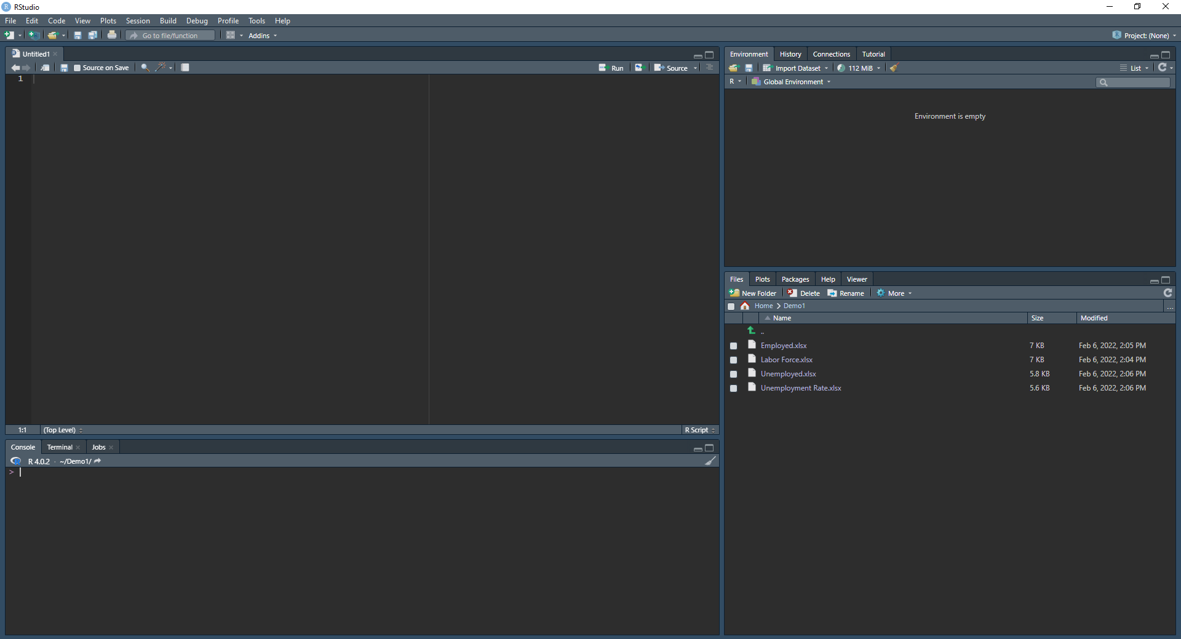Switch to the Terminal tab
The height and width of the screenshot is (639, 1181).
point(60,447)
